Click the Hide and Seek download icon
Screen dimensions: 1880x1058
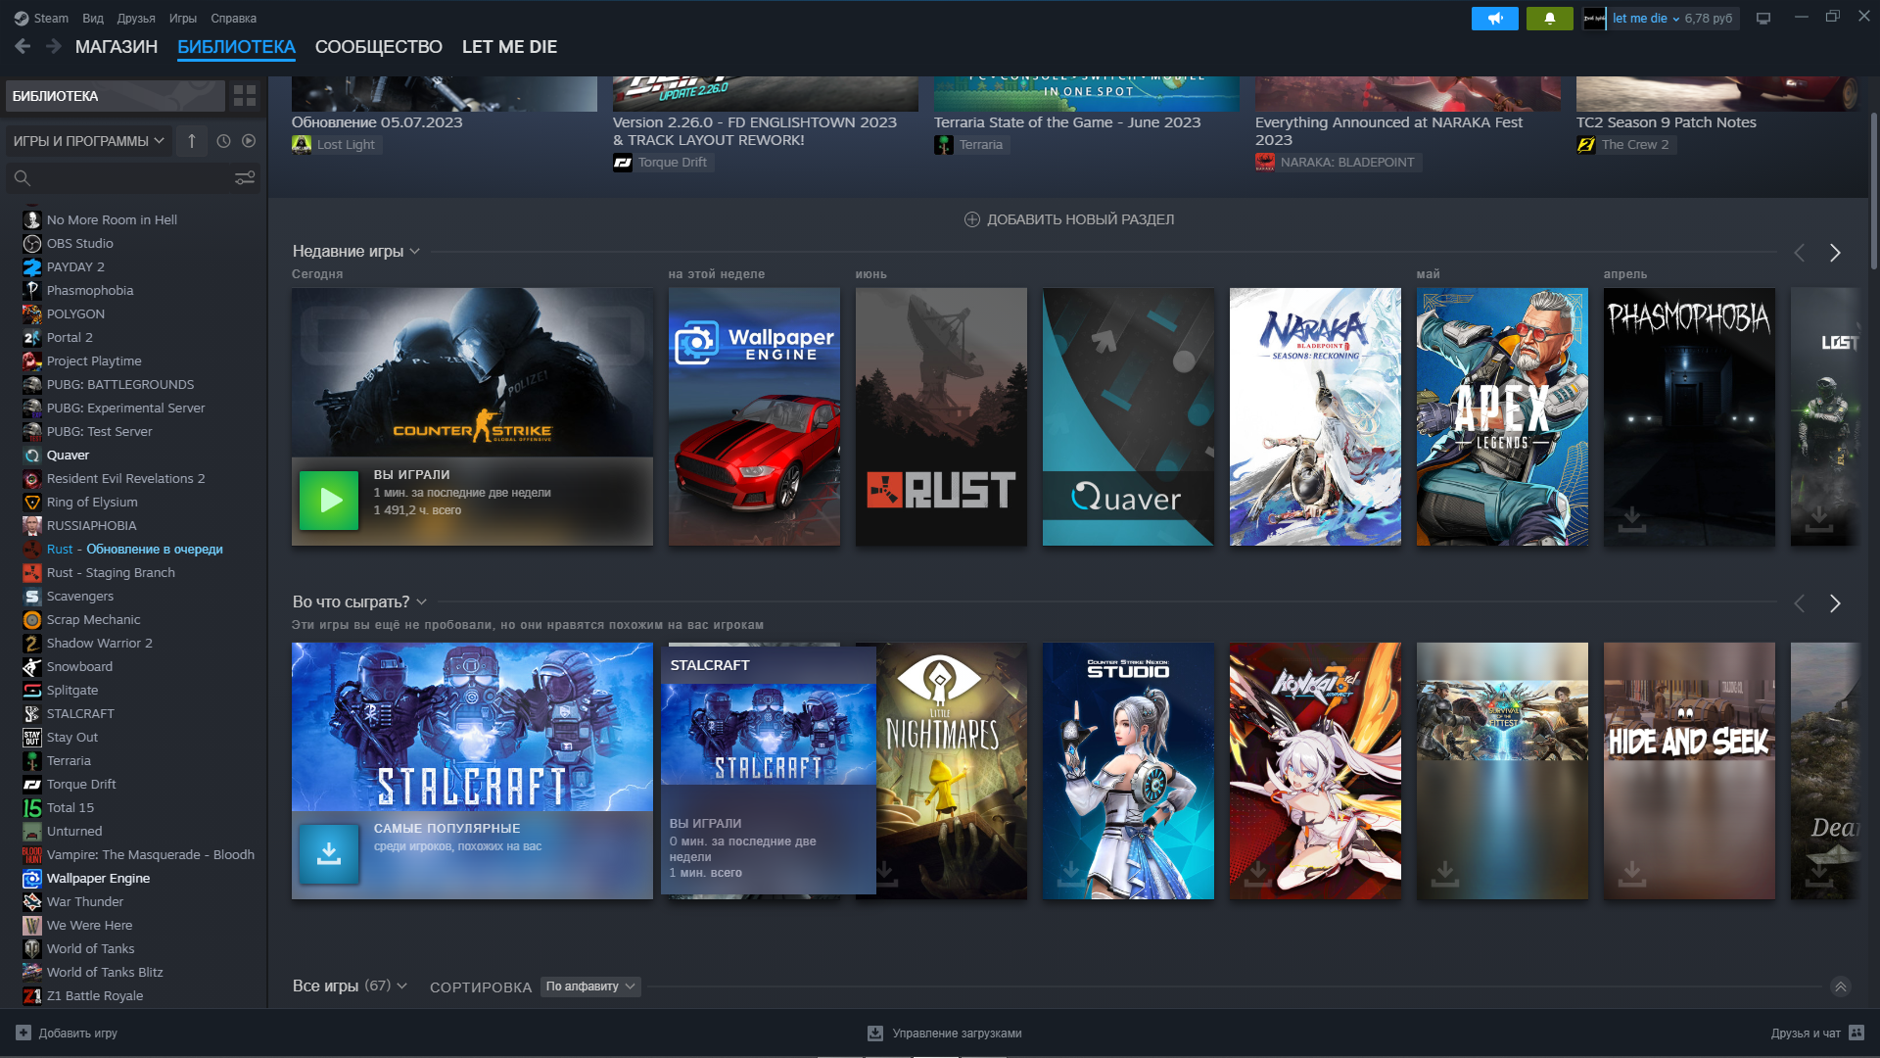pos(1631,873)
